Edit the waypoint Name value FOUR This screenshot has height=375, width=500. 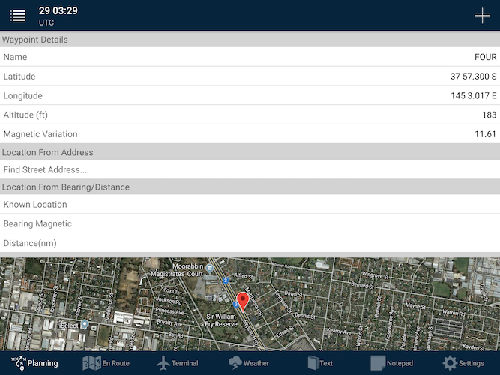coord(485,57)
